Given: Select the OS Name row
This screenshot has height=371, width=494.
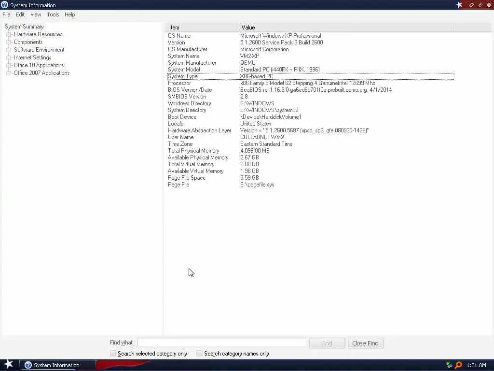Looking at the screenshot, I should [310, 36].
